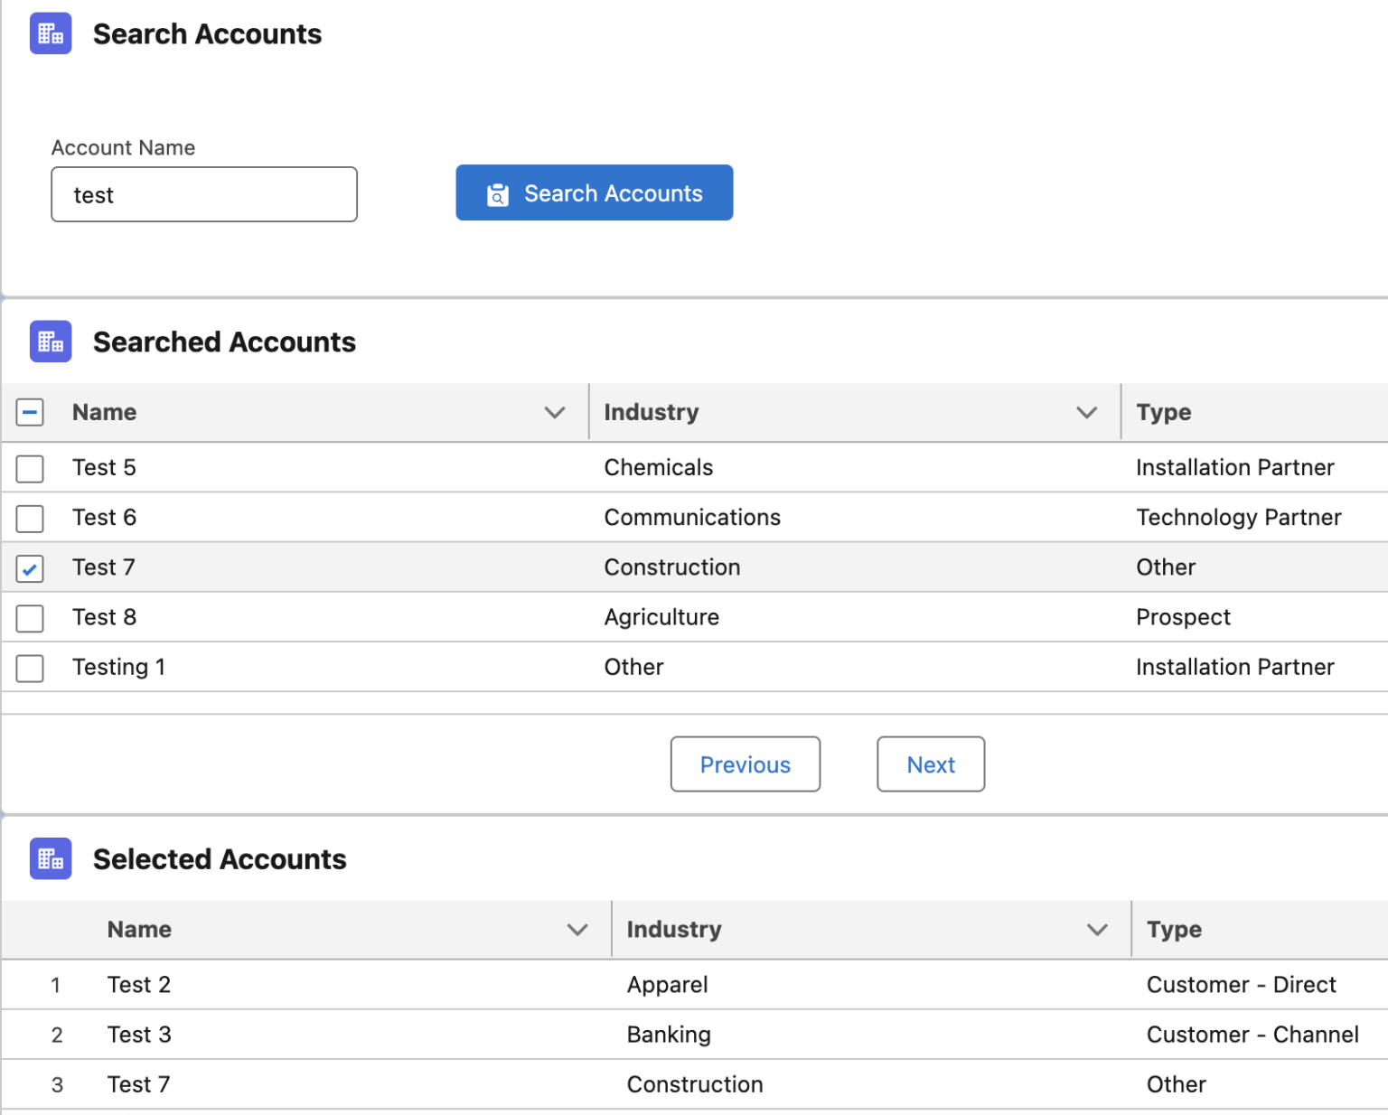Image resolution: width=1388 pixels, height=1115 pixels.
Task: Click the 'Agriculture' industry cell
Action: coord(661,617)
